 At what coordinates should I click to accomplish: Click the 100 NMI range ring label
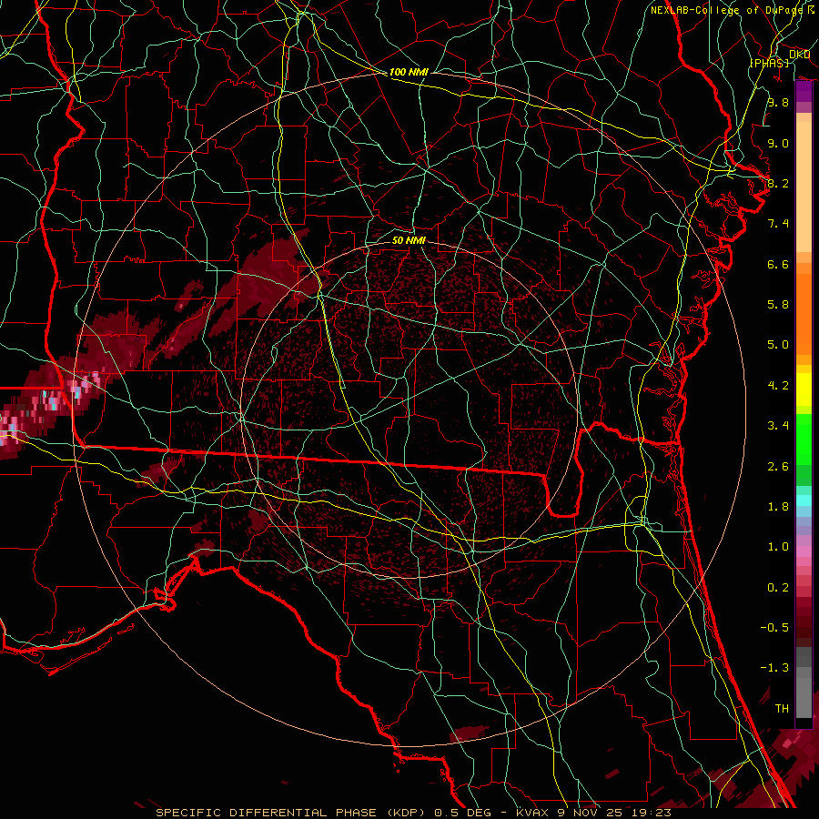tap(409, 72)
